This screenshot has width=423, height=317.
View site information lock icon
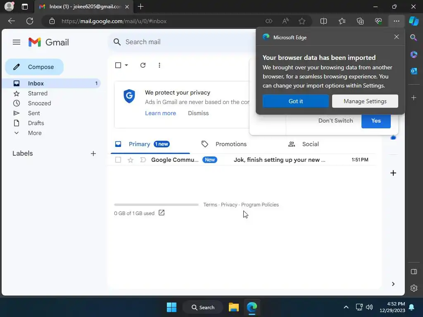[52, 21]
